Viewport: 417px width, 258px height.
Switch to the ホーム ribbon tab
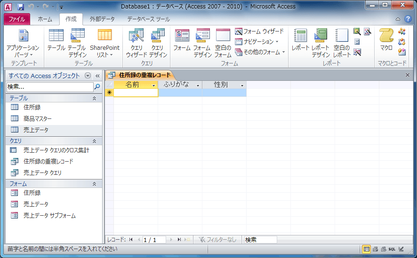pos(45,19)
